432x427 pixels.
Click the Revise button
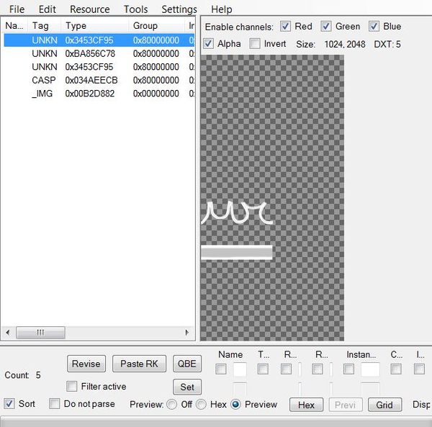tap(86, 364)
